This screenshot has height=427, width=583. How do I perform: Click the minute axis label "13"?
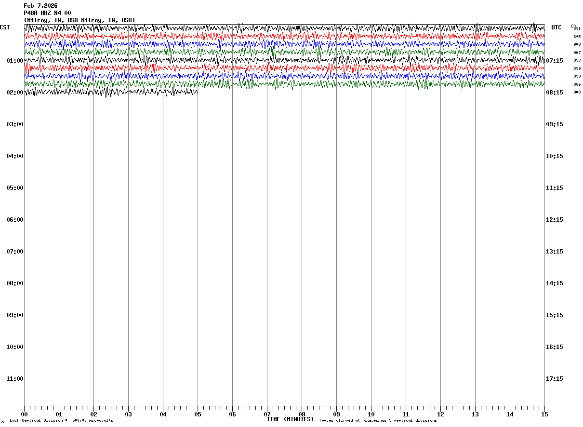click(475, 414)
